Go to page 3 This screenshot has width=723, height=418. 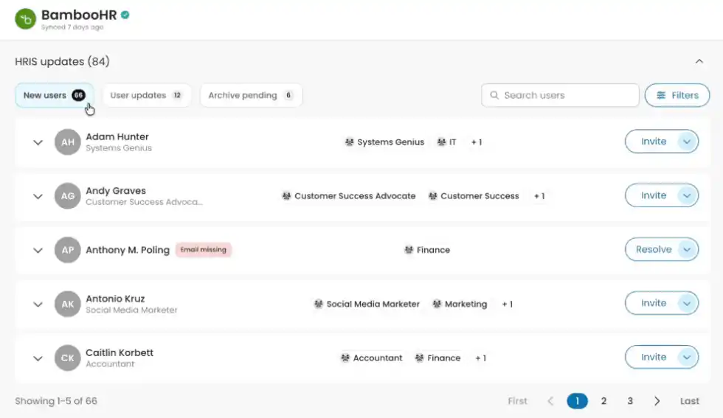tap(630, 401)
